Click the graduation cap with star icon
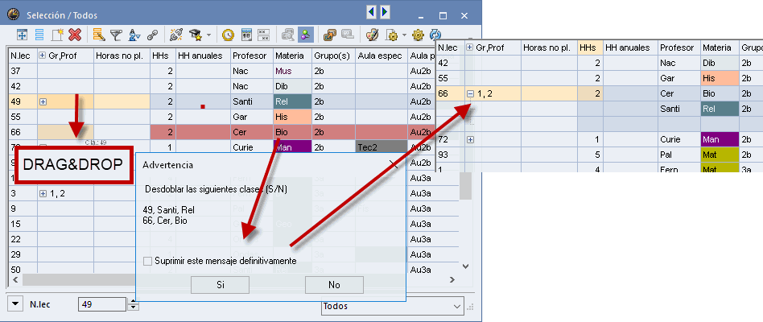The width and height of the screenshot is (763, 322). (196, 35)
